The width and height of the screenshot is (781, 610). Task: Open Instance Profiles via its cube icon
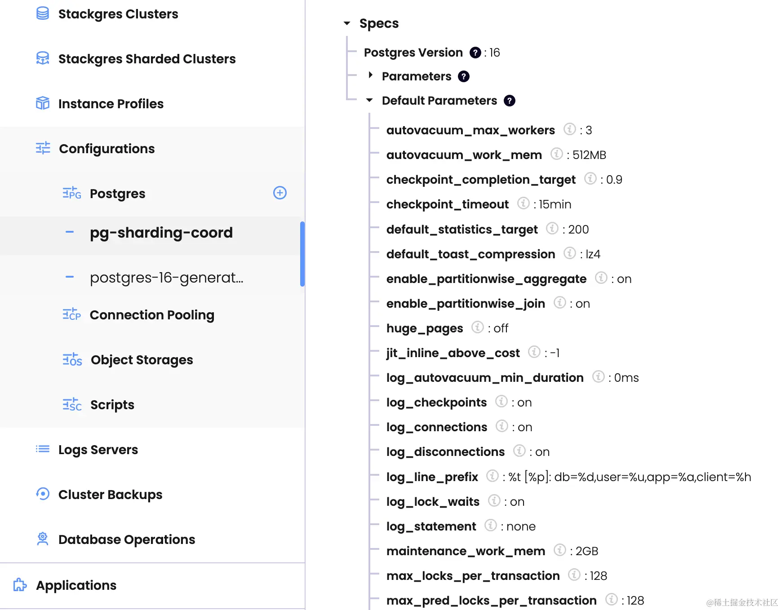[42, 103]
